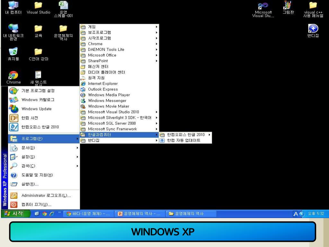The width and height of the screenshot is (329, 247).
Task: Select the Visual Studio folder on desktop
Action: tap(39, 7)
